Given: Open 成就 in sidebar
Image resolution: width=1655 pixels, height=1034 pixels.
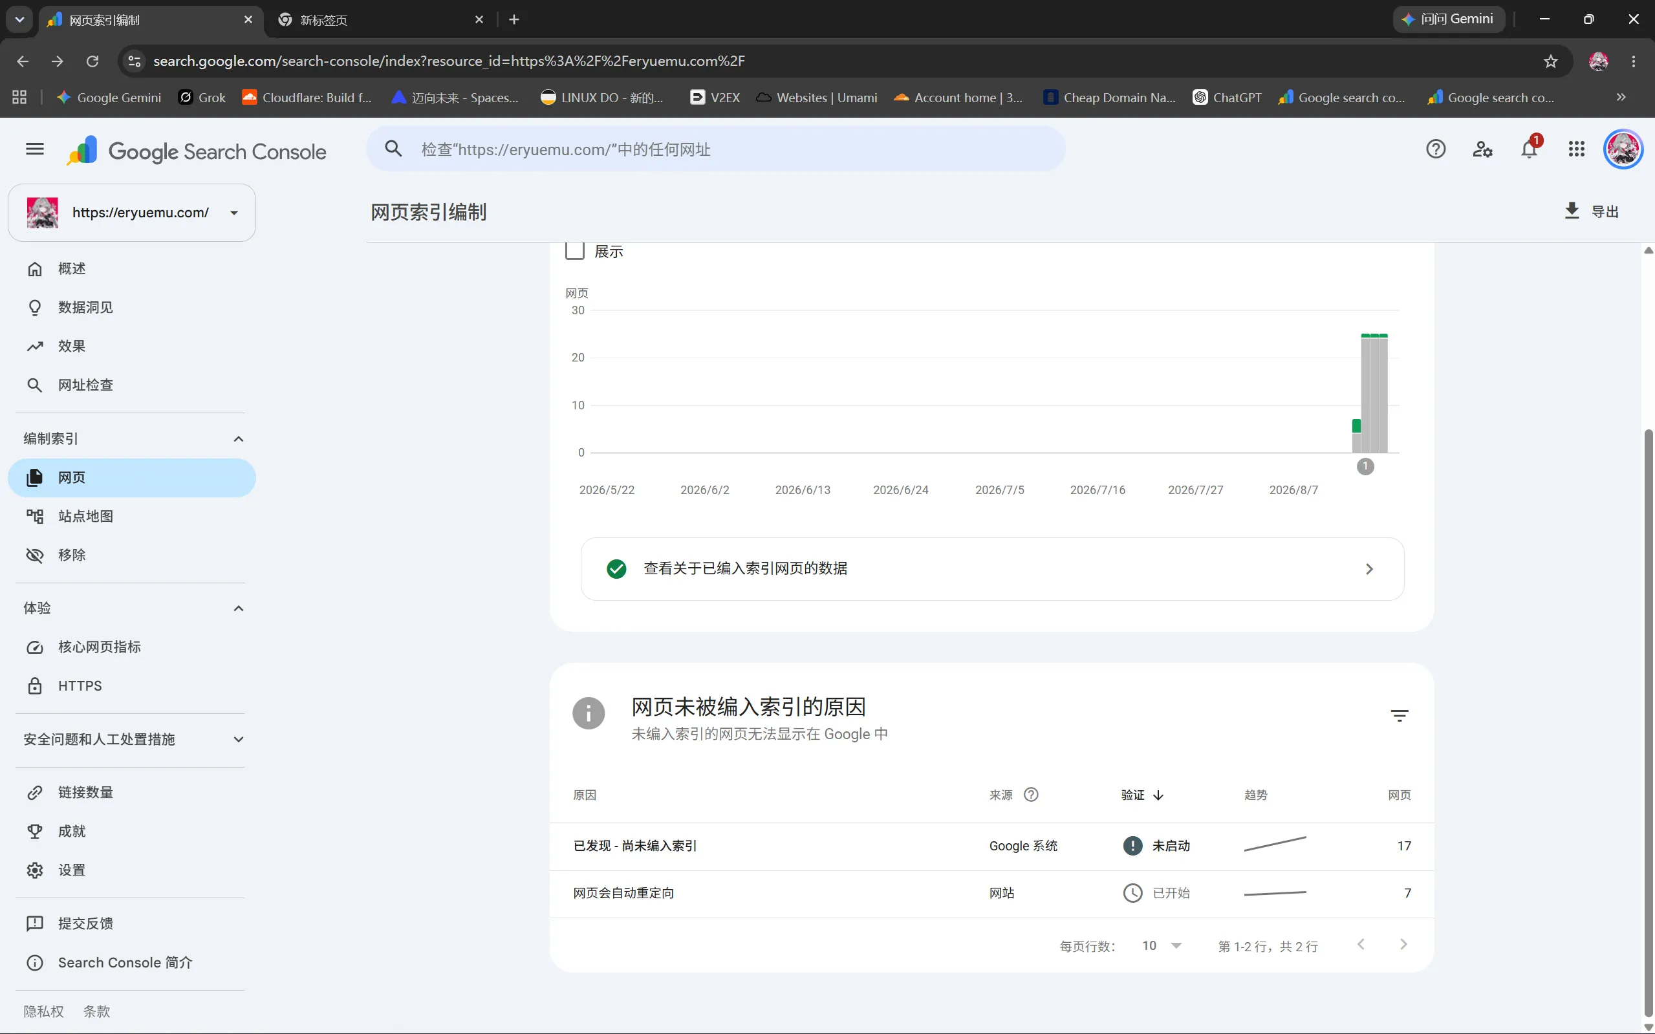Looking at the screenshot, I should 132,832.
